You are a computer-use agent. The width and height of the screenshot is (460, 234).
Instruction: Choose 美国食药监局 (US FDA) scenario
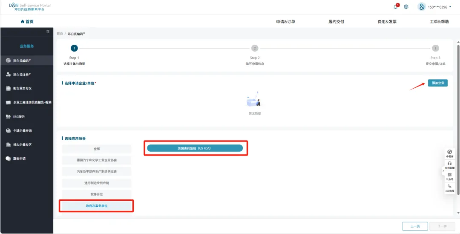click(195, 148)
